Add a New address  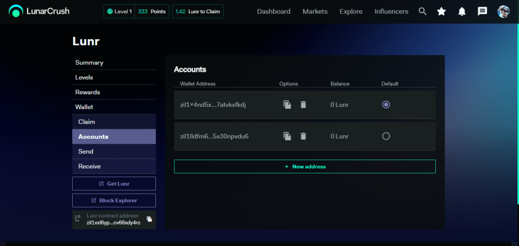point(305,167)
